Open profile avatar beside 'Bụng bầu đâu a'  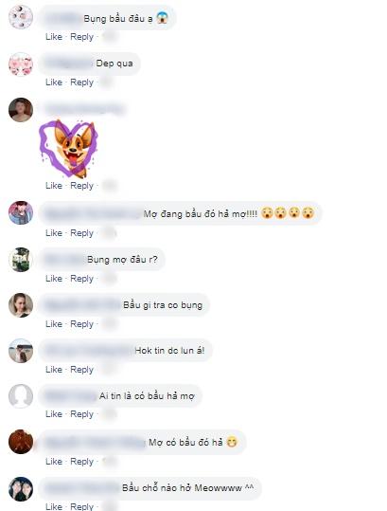point(21,17)
